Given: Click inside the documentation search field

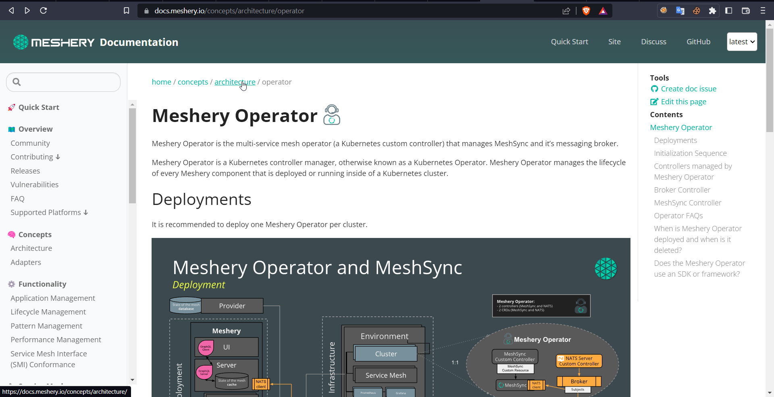Looking at the screenshot, I should [x=63, y=82].
